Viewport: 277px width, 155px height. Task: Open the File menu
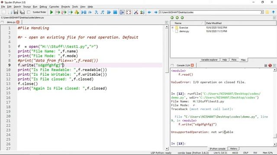3,7
